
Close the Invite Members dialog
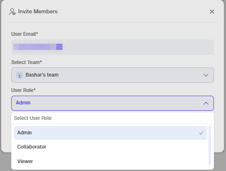(212, 12)
